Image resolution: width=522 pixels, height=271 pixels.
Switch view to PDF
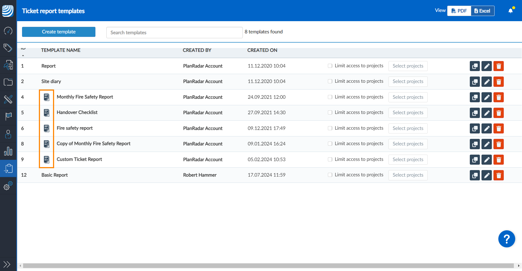click(459, 11)
